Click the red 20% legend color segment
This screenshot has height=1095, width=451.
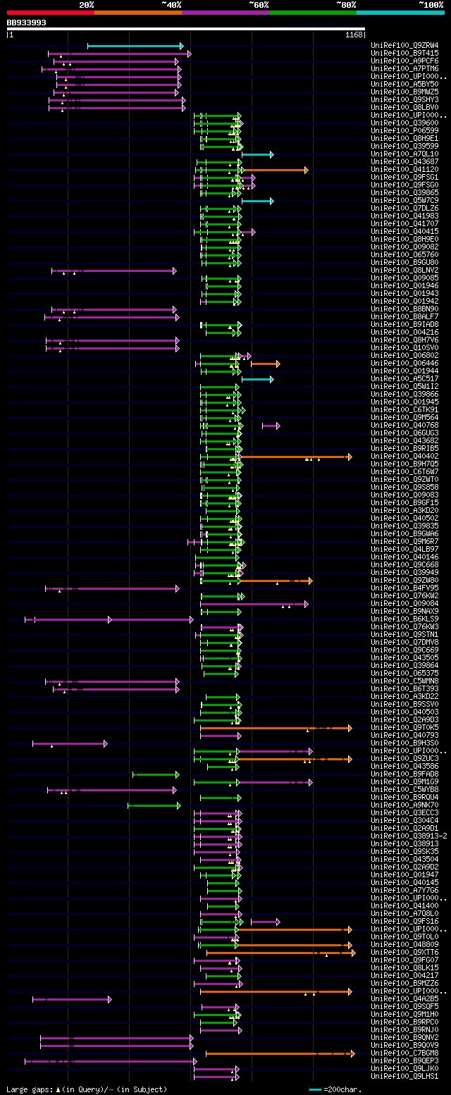(50, 13)
